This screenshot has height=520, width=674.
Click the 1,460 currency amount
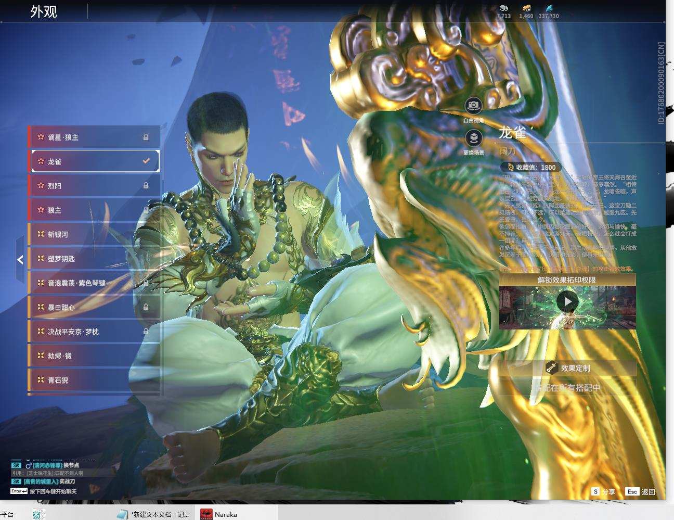tap(526, 16)
